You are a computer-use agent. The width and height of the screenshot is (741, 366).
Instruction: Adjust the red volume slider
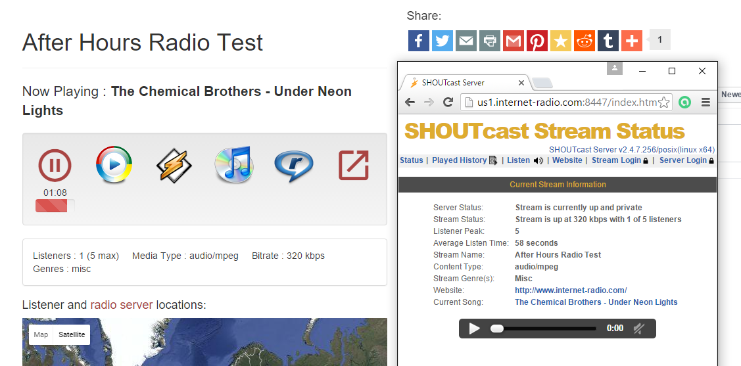(x=55, y=206)
